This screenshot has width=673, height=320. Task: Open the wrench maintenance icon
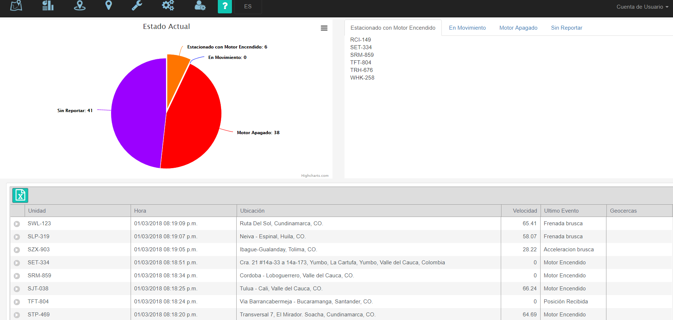137,6
